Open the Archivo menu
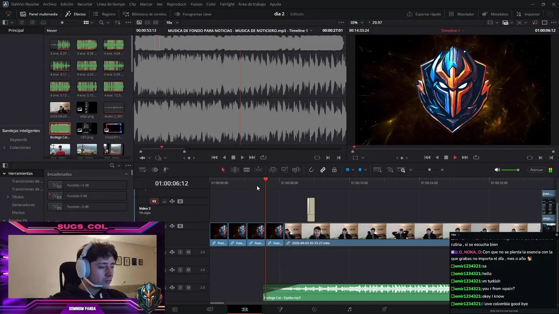Screen dimensions: 559x314 [49, 4]
